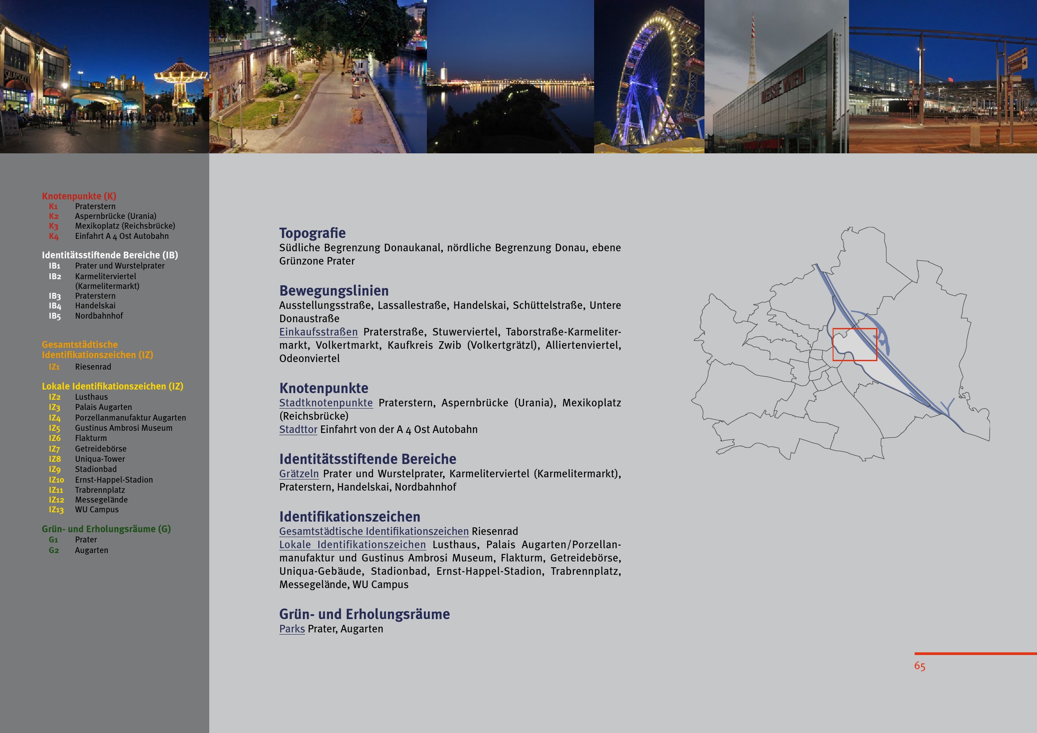Select G2 Augarten legend entry
Screen dimensions: 1037x733
click(x=91, y=550)
